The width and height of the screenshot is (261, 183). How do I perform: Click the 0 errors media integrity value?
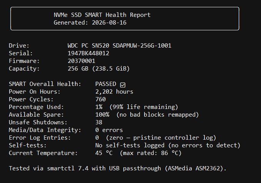[109, 130]
